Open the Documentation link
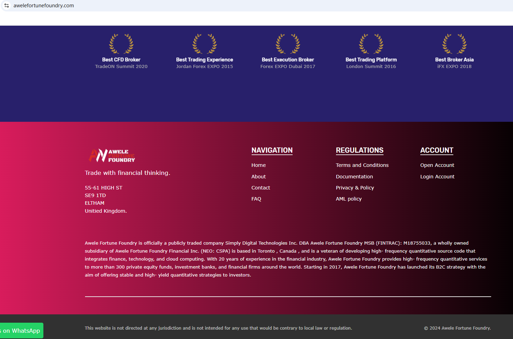 pyautogui.click(x=354, y=177)
